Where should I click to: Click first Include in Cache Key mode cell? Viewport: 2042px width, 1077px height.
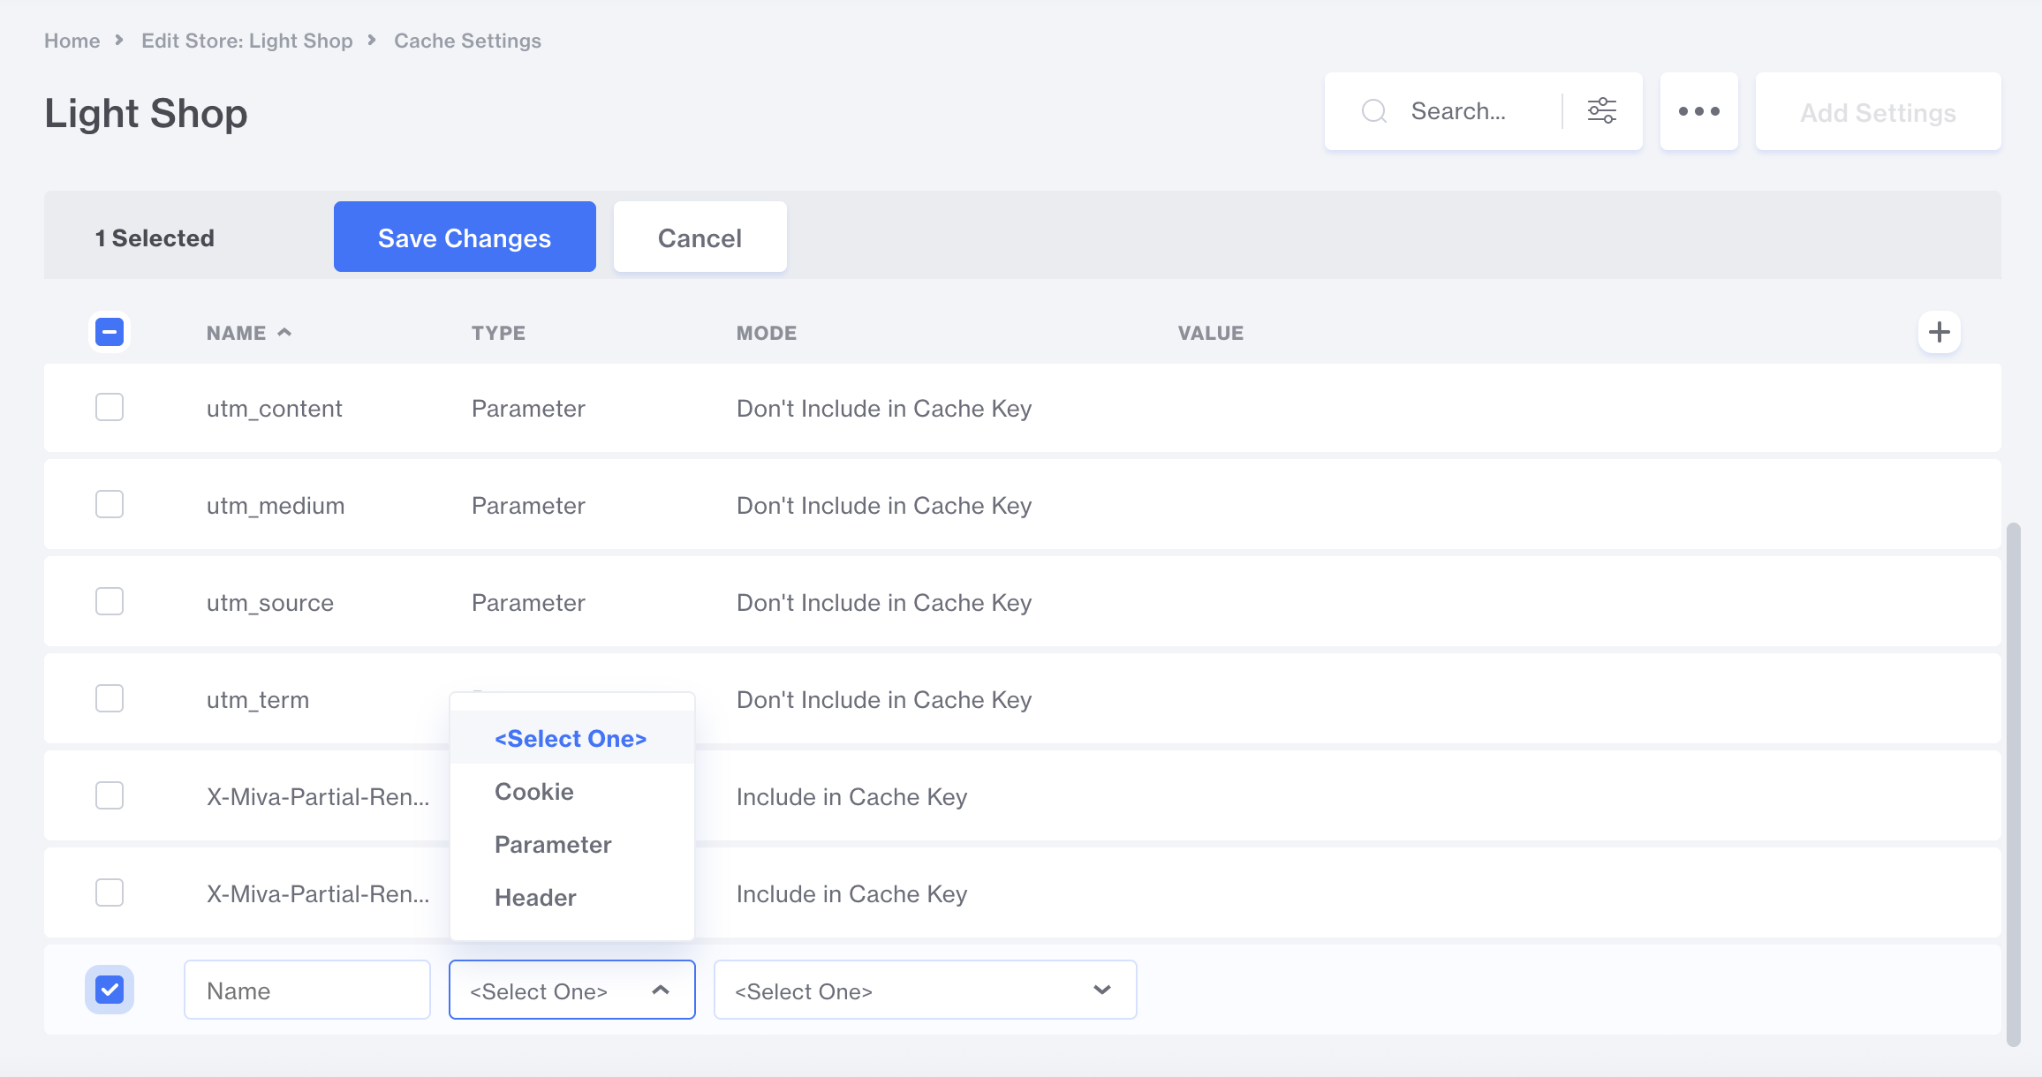[x=852, y=796]
